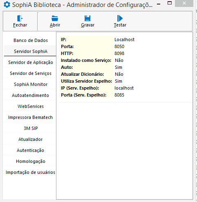Click the Testar play icon
This screenshot has width=197, height=202.
(x=120, y=18)
